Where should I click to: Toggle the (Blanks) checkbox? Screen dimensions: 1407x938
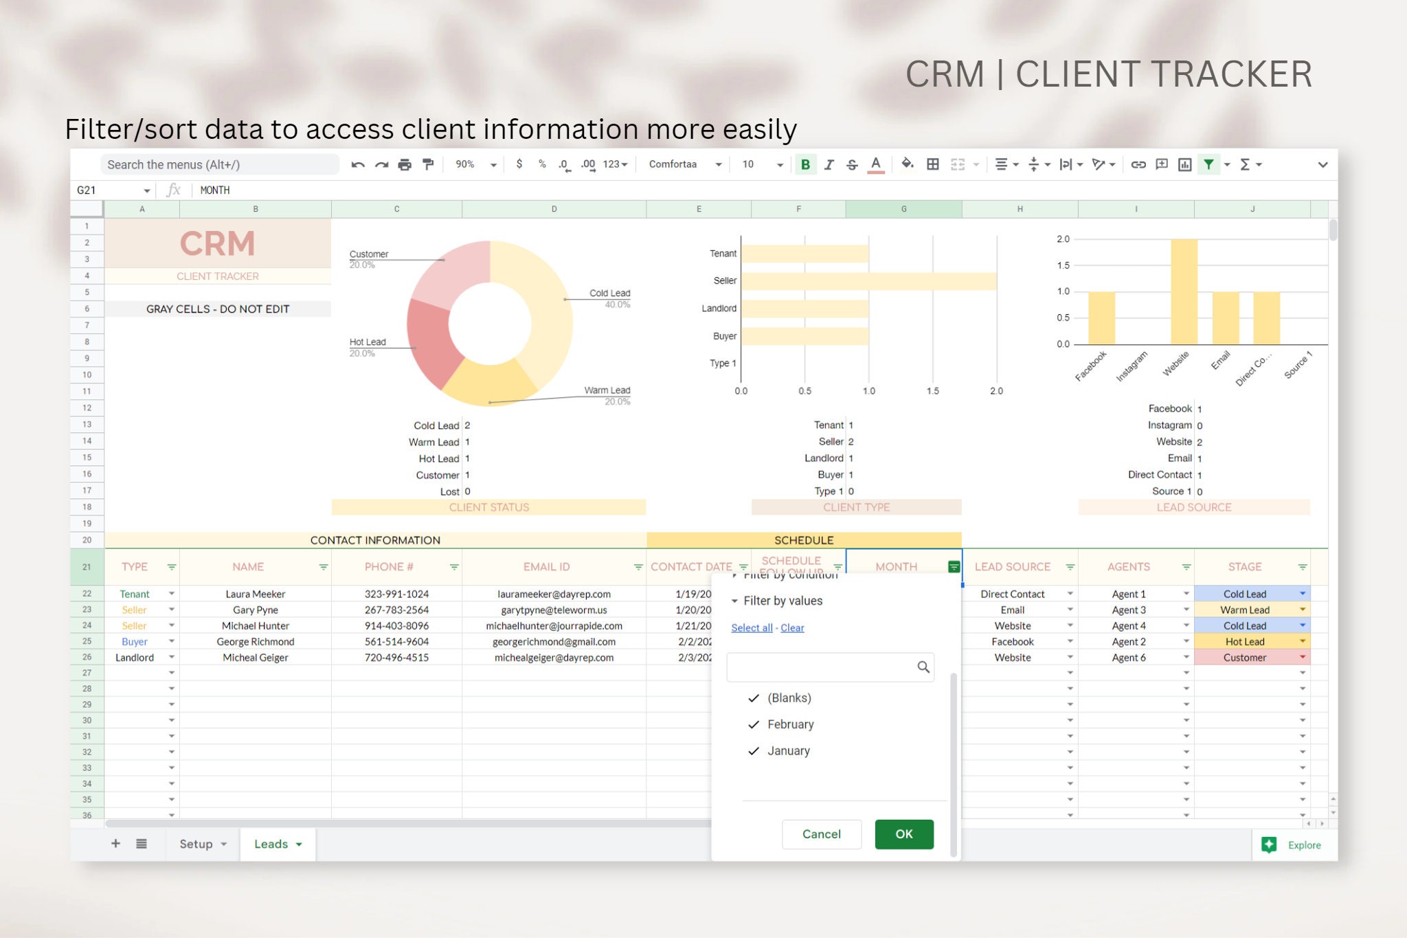753,698
